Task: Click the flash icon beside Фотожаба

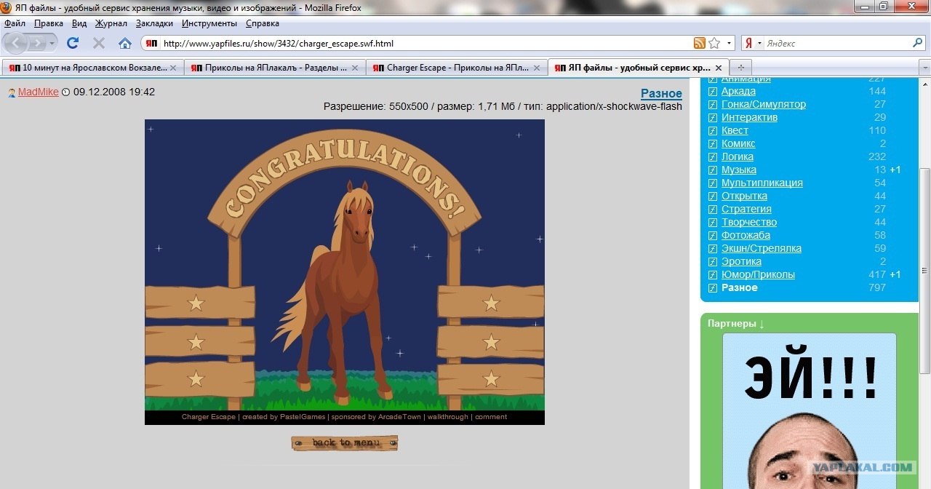Action: click(713, 236)
